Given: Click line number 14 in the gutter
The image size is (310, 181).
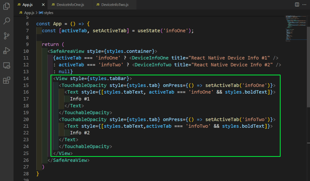Looking at the screenshot, I should [26, 79].
